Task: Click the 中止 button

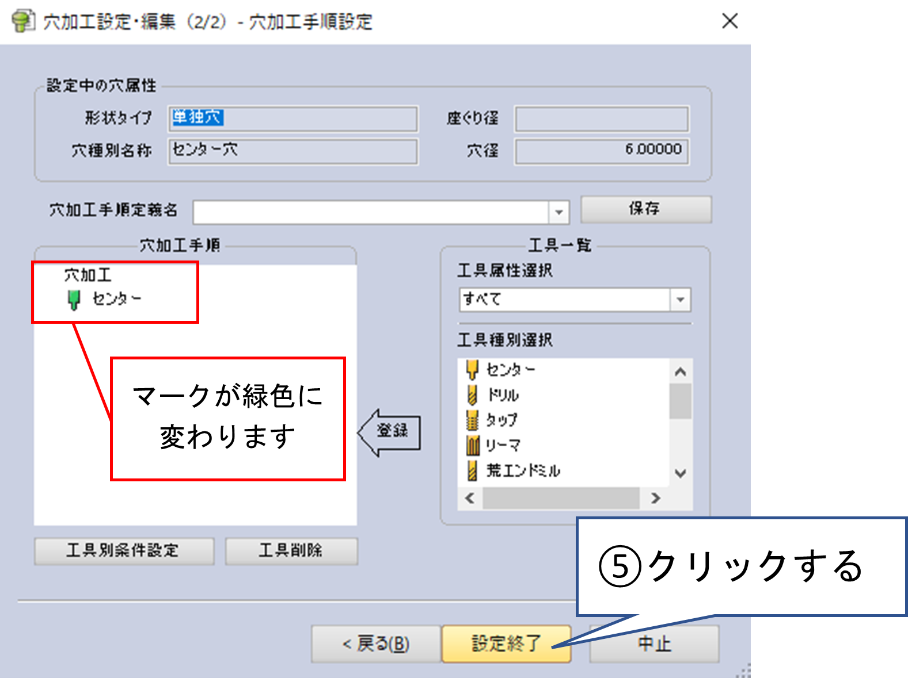Action: click(x=655, y=644)
